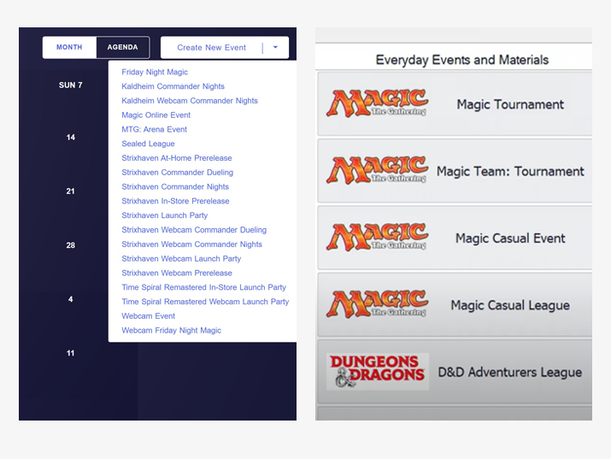
Task: Open the Magic Casual League card
Action: pos(455,304)
